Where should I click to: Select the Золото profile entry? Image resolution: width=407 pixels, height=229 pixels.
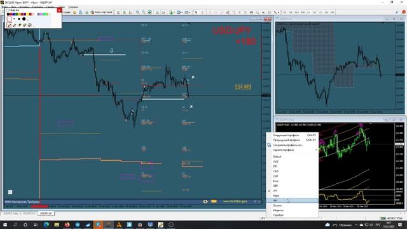pos(292,205)
